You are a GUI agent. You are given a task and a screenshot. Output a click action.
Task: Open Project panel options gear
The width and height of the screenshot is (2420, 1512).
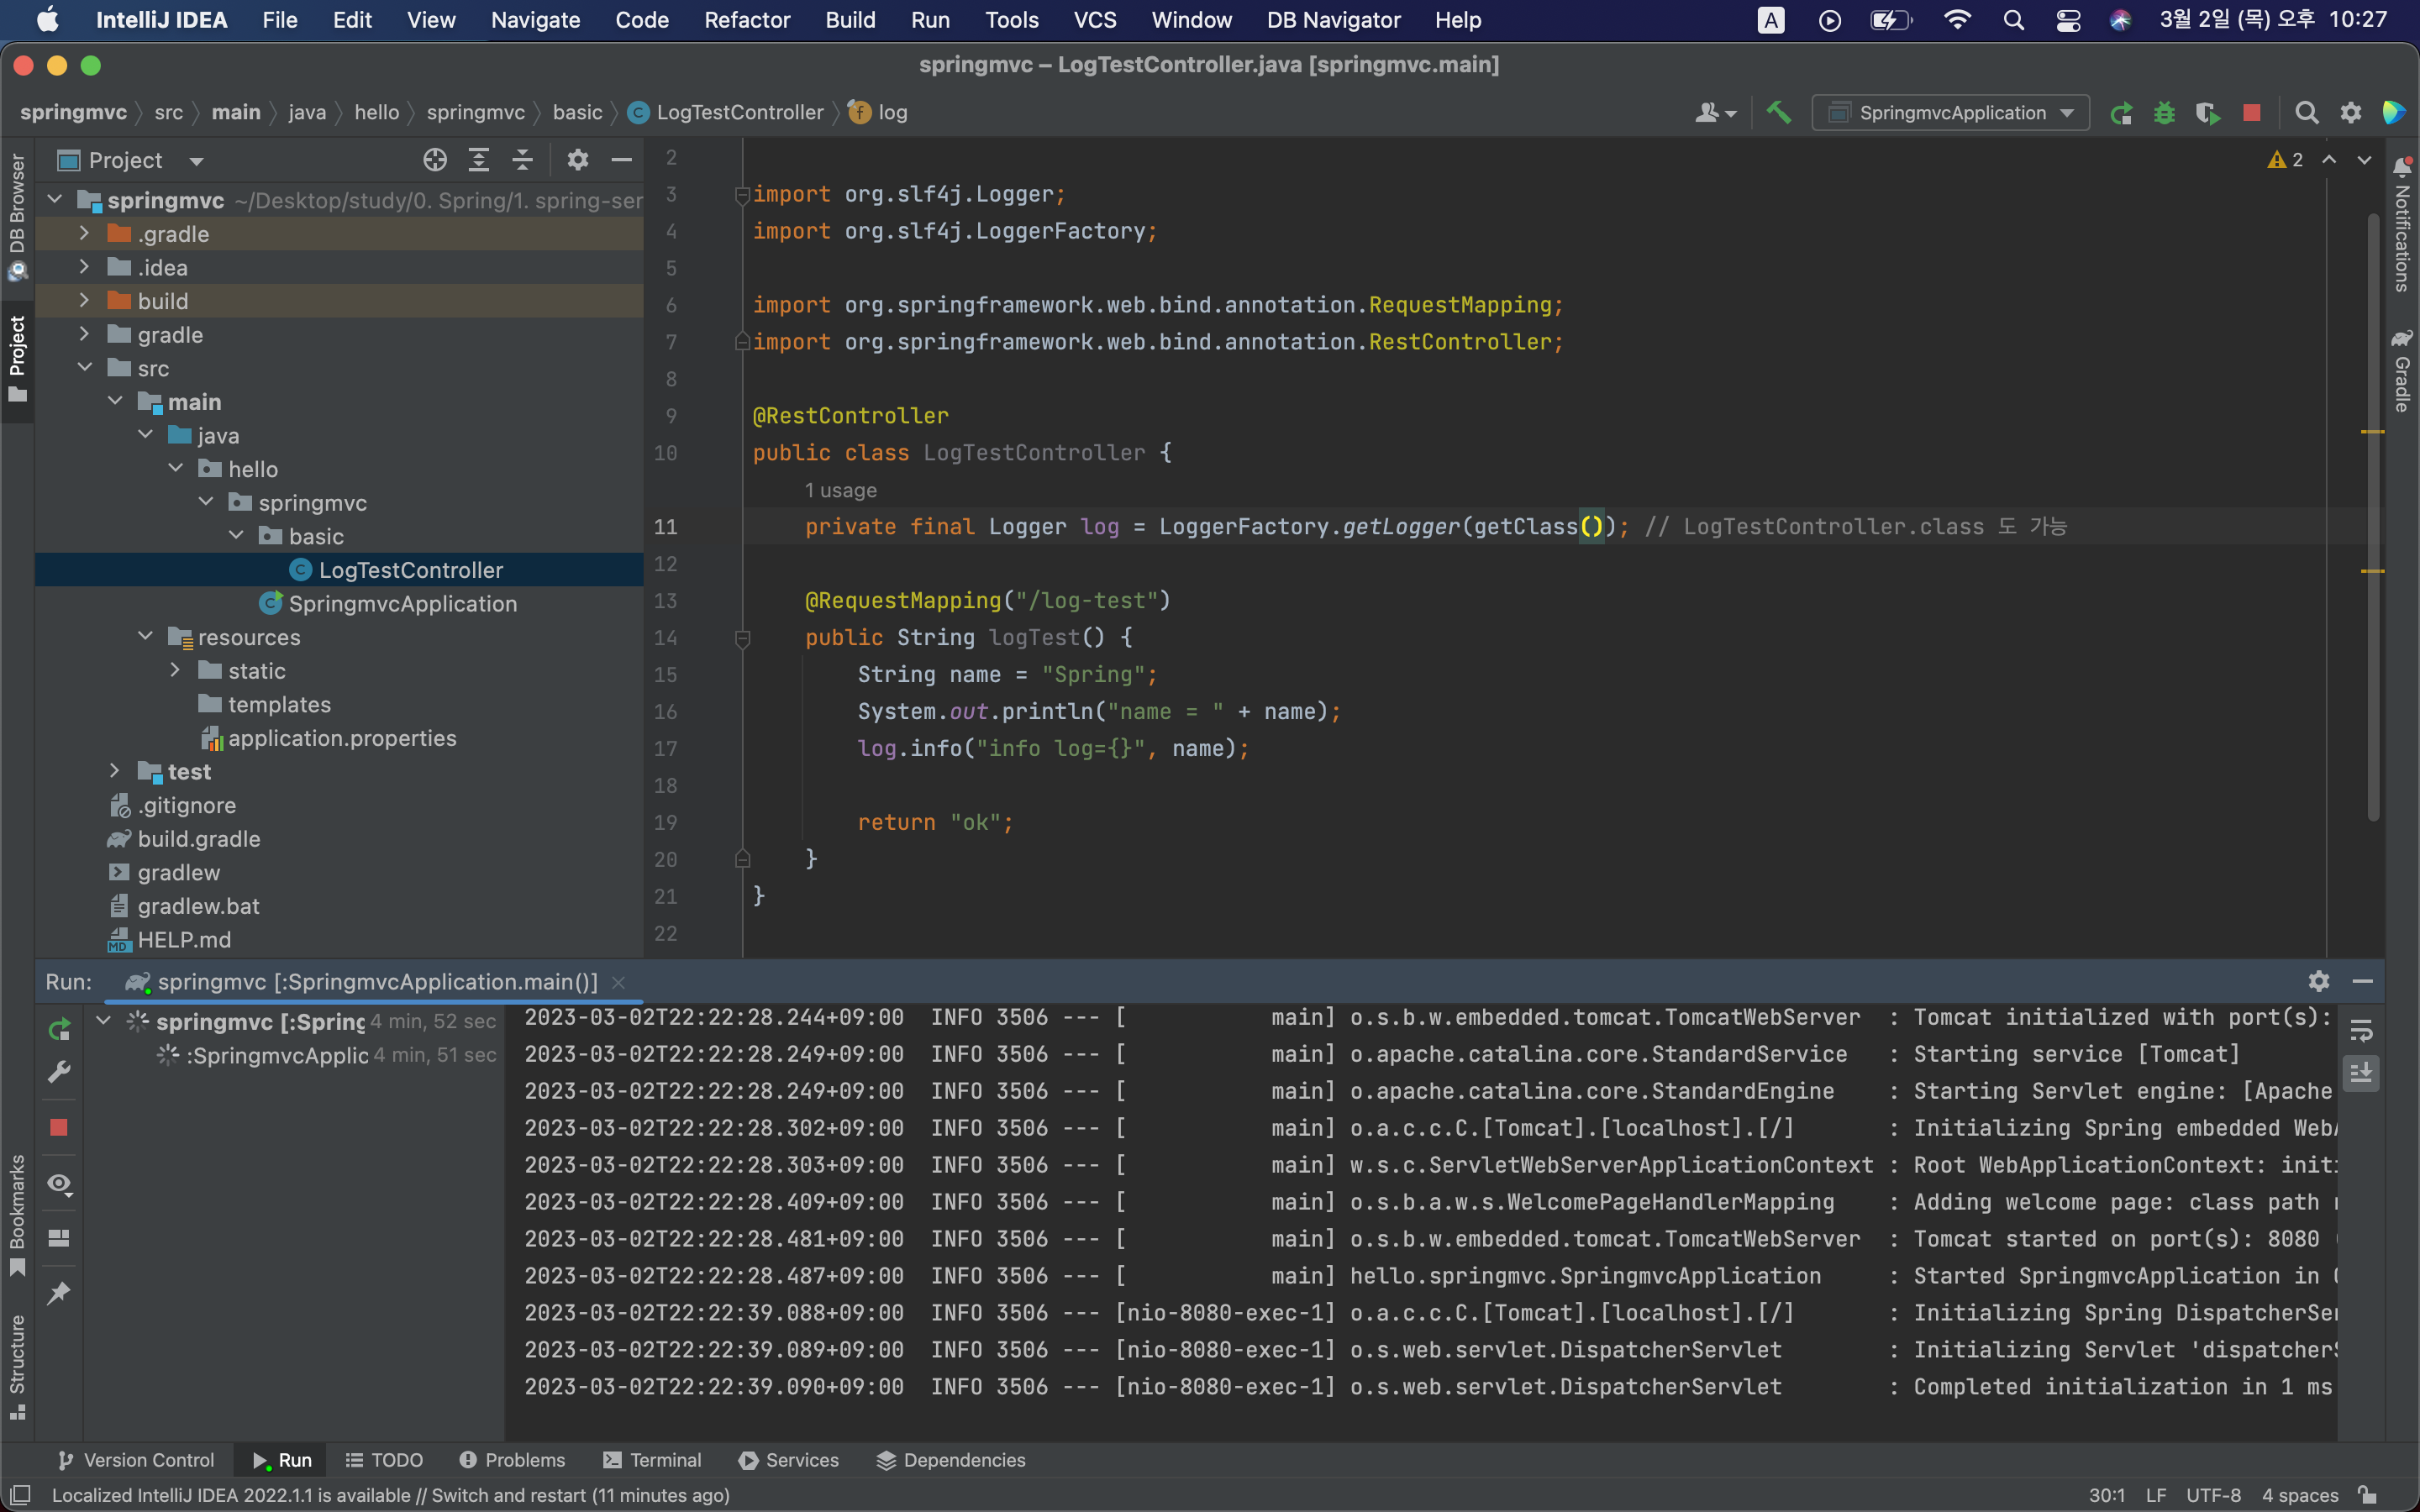(x=578, y=160)
